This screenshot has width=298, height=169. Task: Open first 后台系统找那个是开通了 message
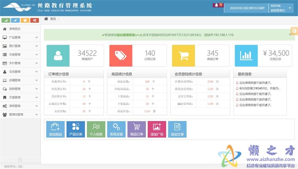255,83
